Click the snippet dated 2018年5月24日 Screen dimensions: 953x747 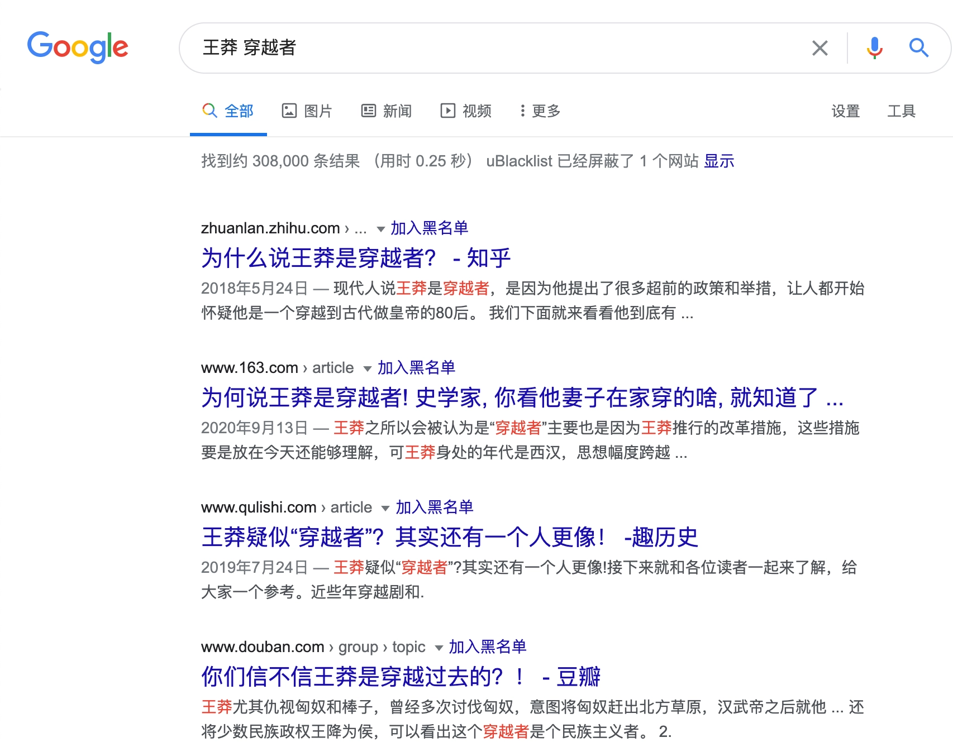coord(533,300)
